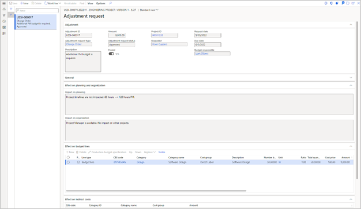361x209 pixels.
Task: Go to the Home icon in sidebar
Action: pyautogui.click(x=4, y=9)
